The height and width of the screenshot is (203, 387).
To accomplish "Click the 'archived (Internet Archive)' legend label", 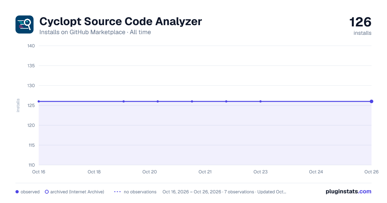I will [x=77, y=192].
